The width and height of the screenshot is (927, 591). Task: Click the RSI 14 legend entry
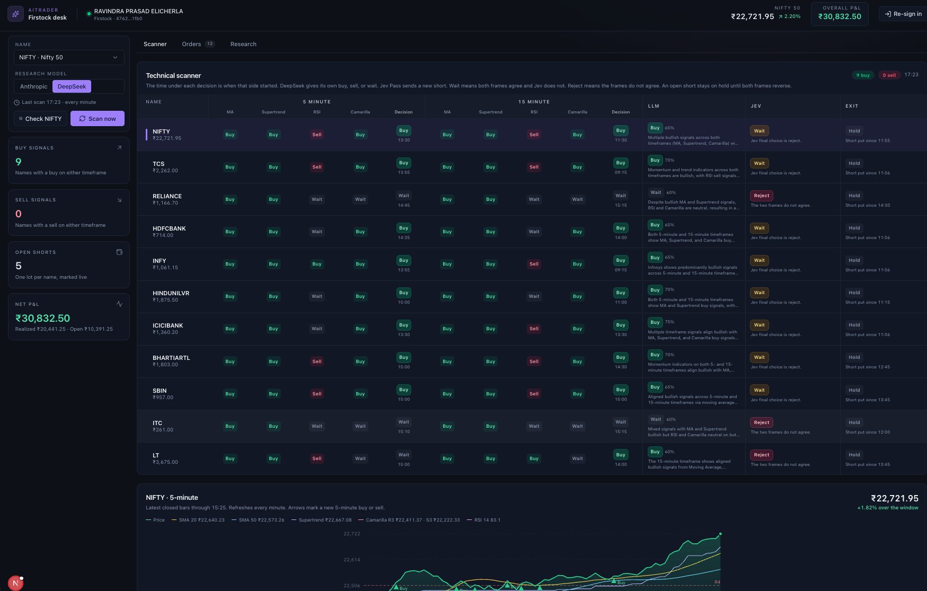point(484,520)
